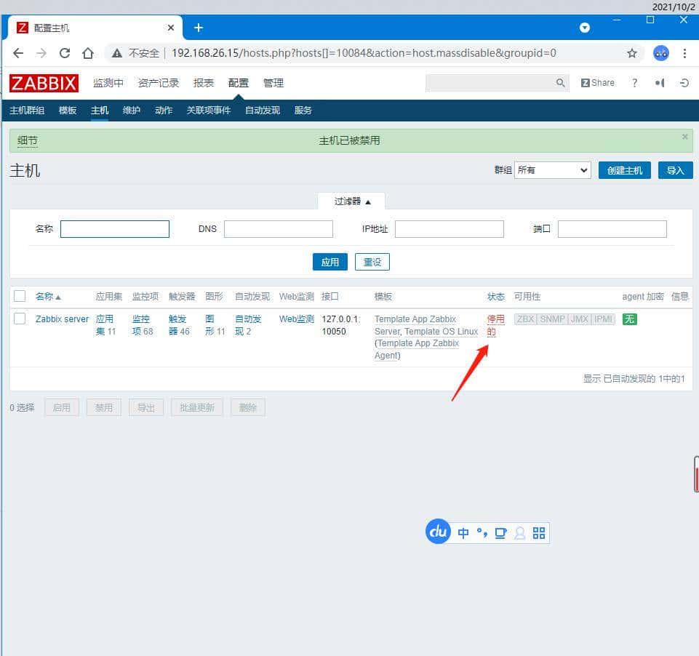Screen dimensions: 699x656
Task: Open the user profile icon beside help
Action: pos(659,82)
